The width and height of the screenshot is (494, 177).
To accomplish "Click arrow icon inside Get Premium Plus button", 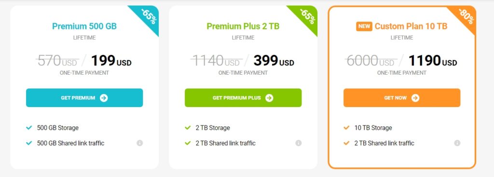I will 269,98.
